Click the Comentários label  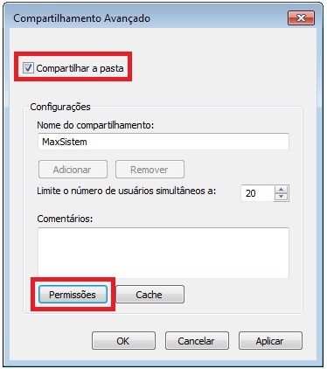pos(65,219)
